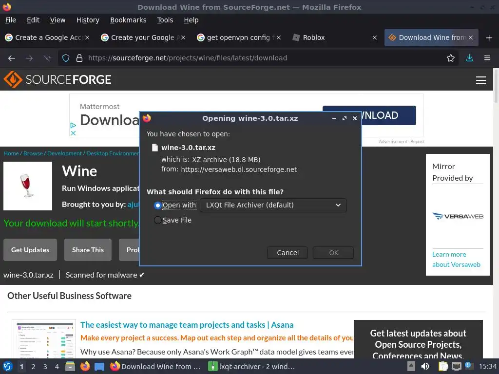Open the Firefox downloads panel arrow

(469, 58)
